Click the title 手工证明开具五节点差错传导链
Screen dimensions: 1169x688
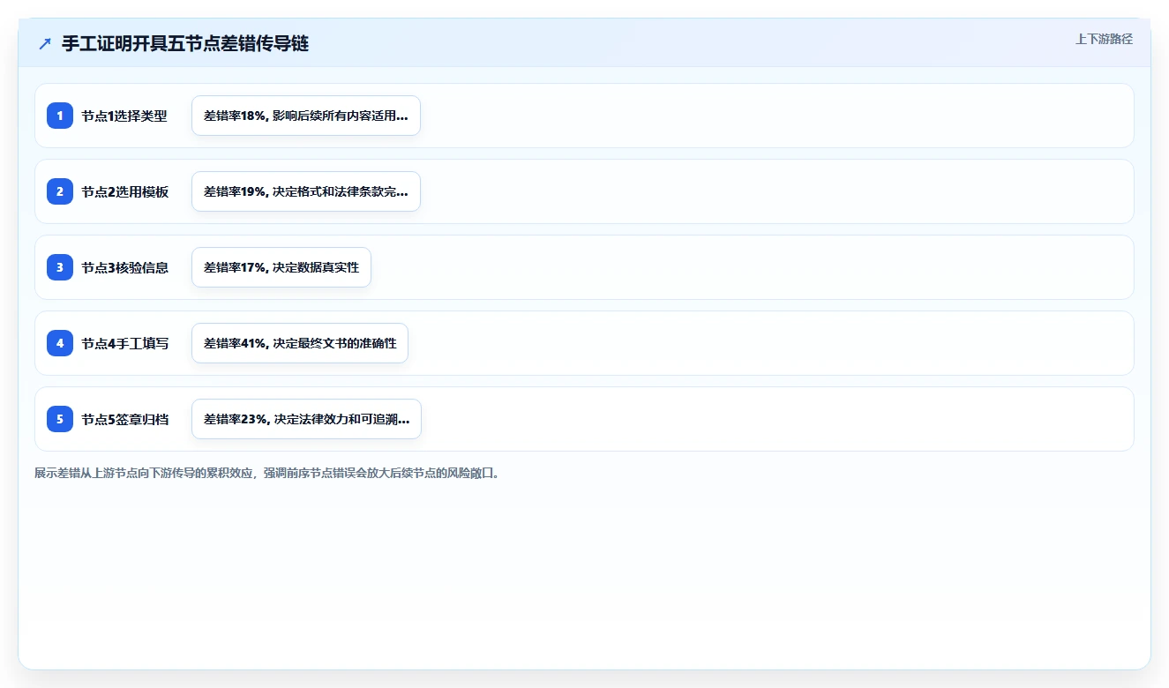185,43
